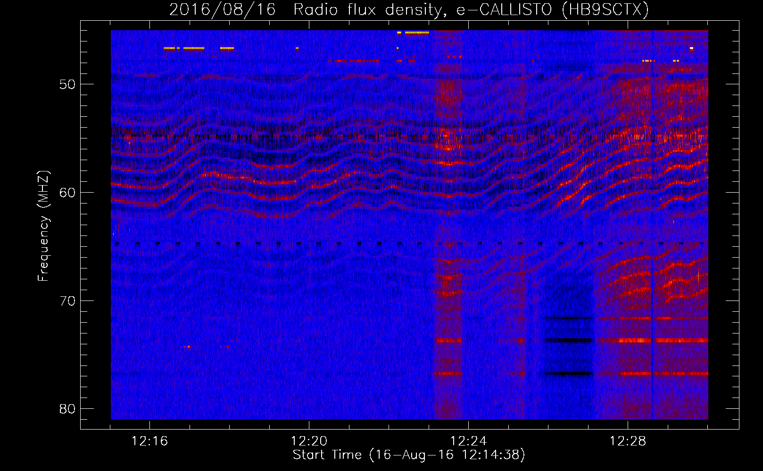763x471 pixels.
Task: Click the 12:24 time tick label
Action: pos(468,441)
